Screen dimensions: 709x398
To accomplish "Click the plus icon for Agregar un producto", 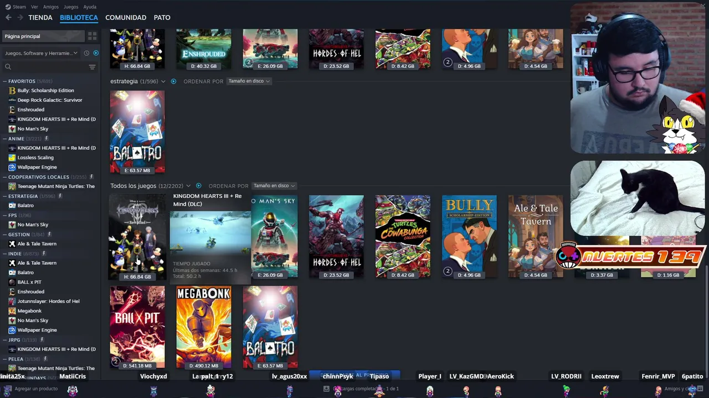I will tap(8, 389).
